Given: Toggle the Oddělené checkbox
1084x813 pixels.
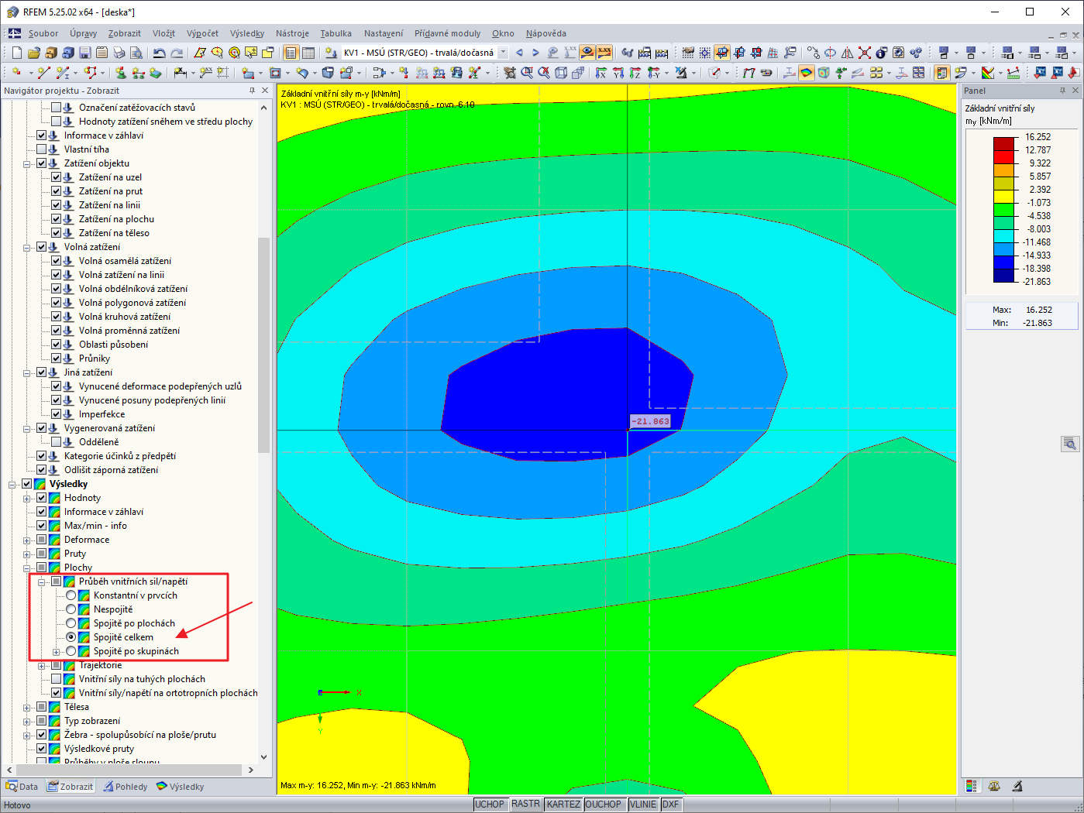Looking at the screenshot, I should [57, 442].
